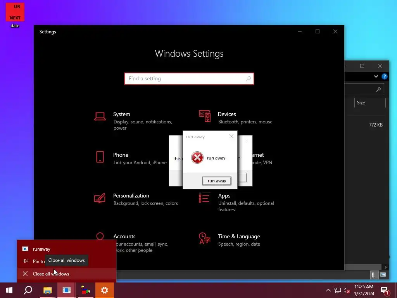Image resolution: width=397 pixels, height=298 pixels.
Task: Open the Apps settings category
Action: [236, 202]
